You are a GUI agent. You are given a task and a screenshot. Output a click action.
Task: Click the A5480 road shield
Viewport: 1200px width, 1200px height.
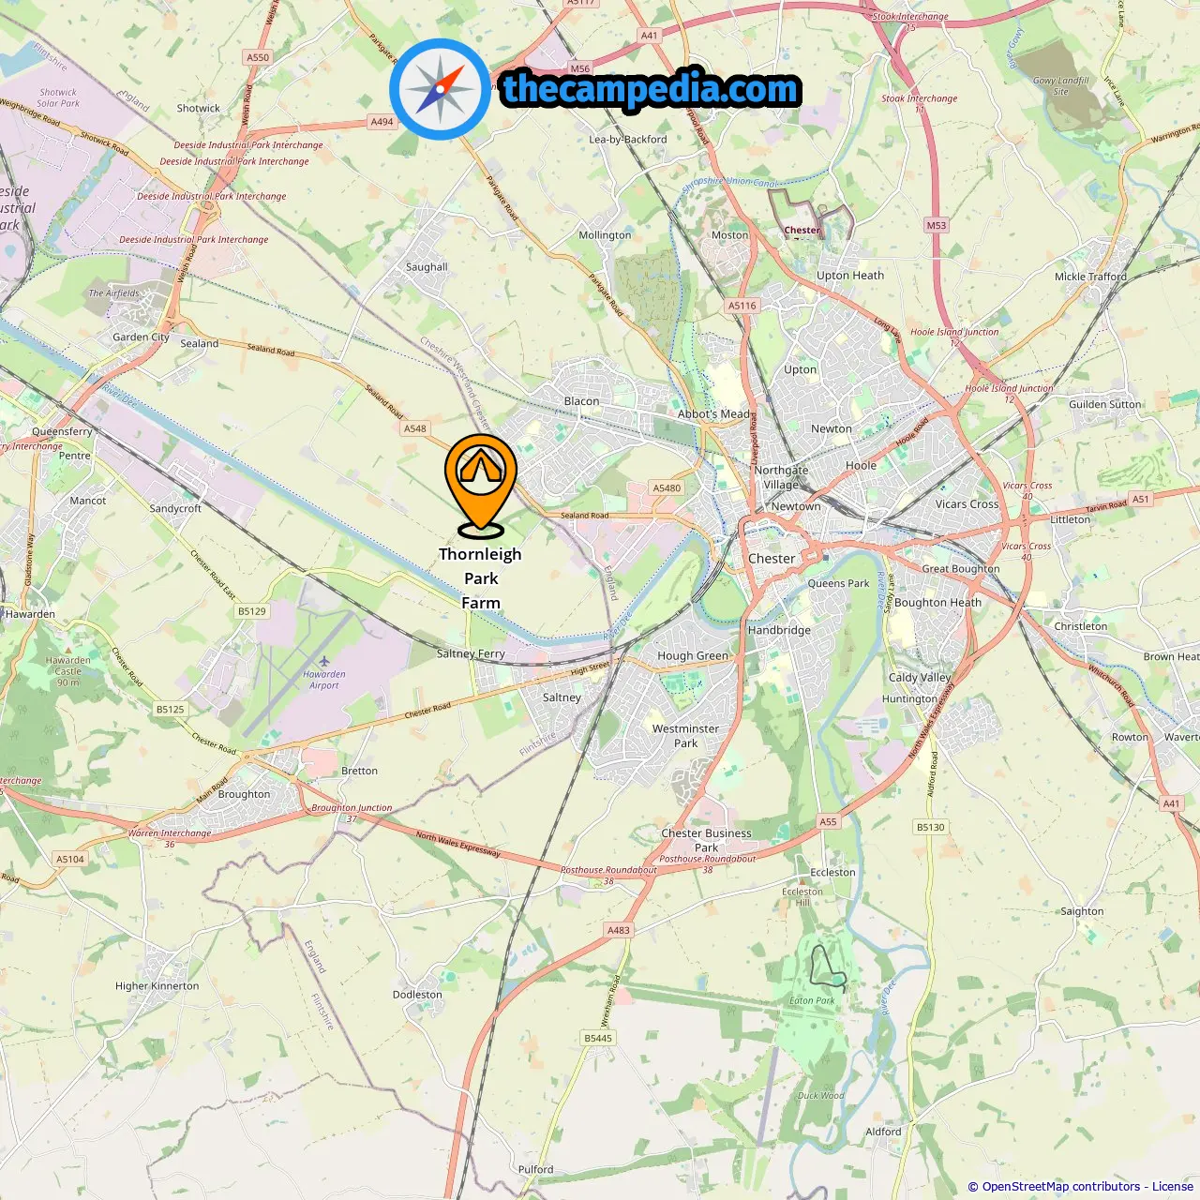(667, 487)
